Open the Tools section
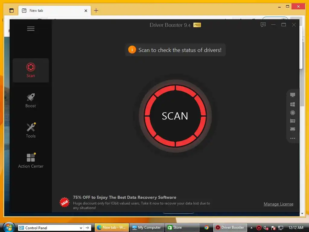 pyautogui.click(x=31, y=130)
